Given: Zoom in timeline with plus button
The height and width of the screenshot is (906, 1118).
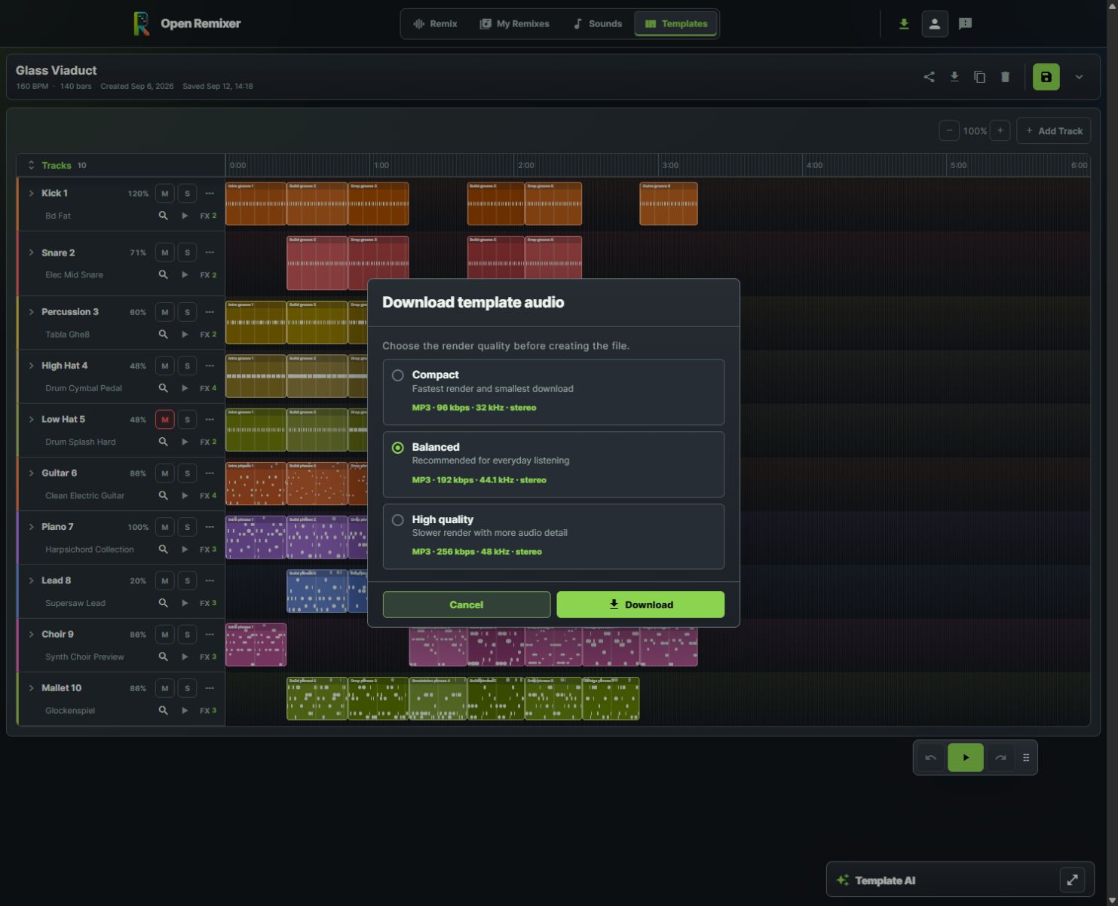Looking at the screenshot, I should coord(1000,130).
